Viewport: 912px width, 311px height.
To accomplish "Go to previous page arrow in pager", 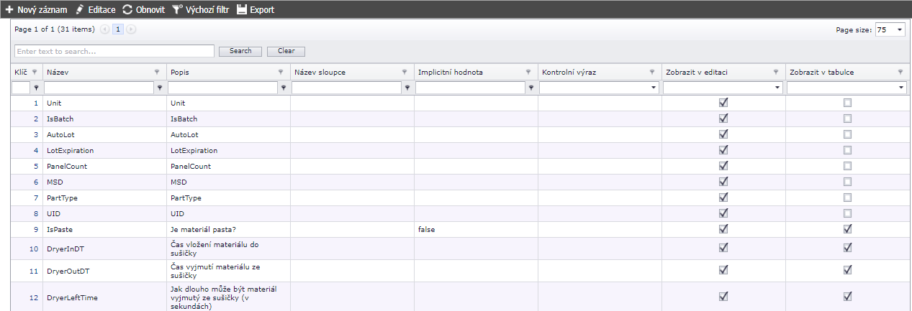I will tap(105, 29).
